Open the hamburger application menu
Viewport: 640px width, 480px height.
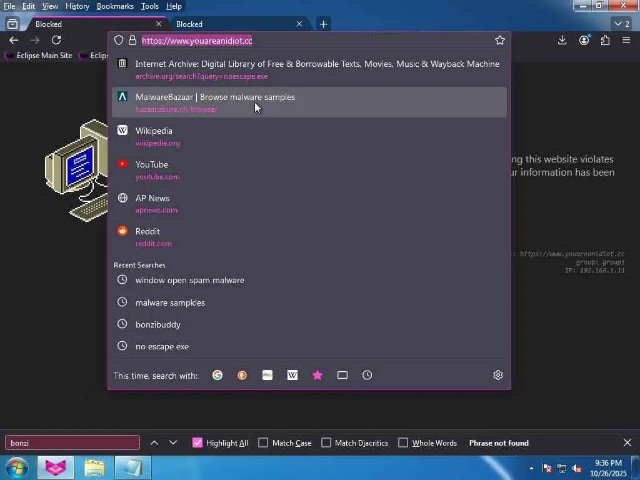626,40
